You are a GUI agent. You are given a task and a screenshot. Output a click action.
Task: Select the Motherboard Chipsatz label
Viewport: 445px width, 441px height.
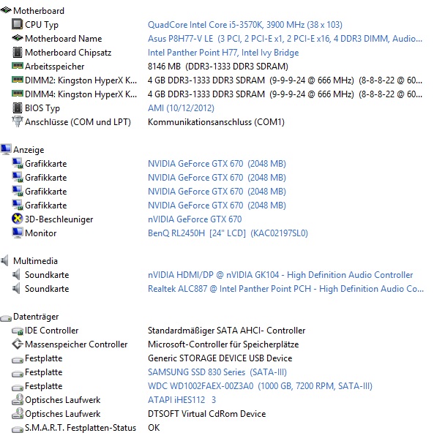coord(68,53)
